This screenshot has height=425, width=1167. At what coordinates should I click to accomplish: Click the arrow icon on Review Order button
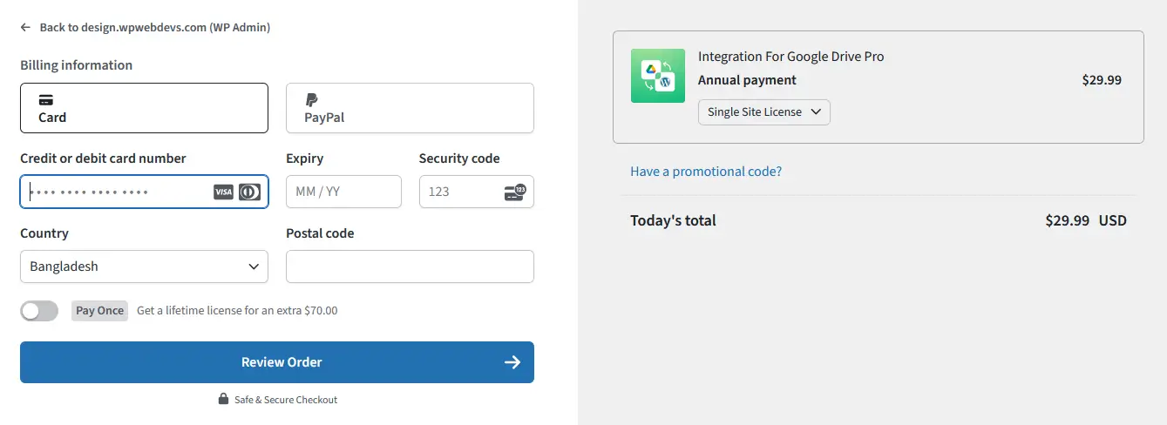pyautogui.click(x=512, y=362)
